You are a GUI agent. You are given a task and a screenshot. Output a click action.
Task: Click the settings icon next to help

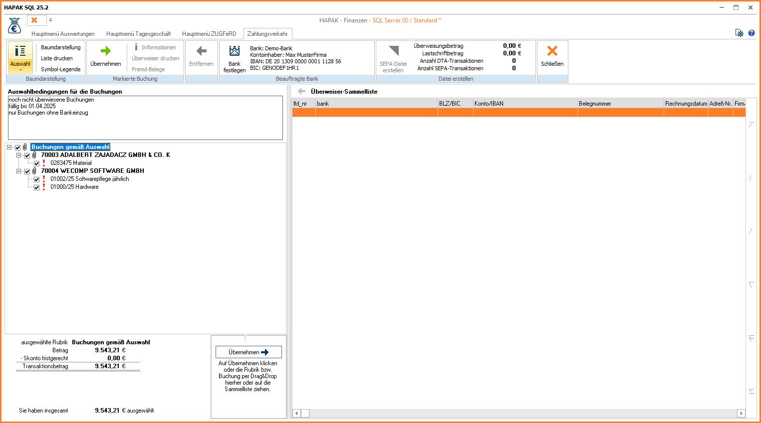coord(739,33)
